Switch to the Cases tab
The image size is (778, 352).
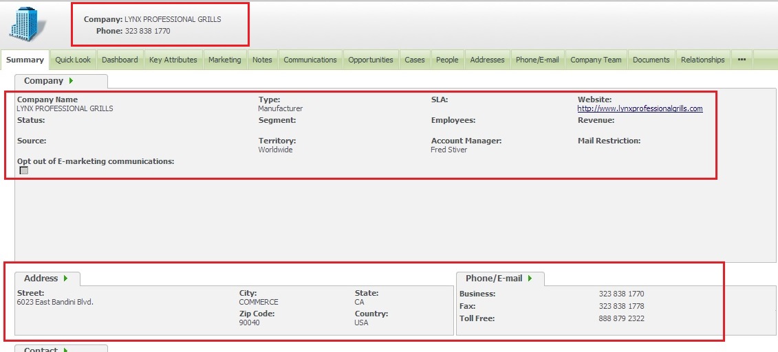(415, 60)
